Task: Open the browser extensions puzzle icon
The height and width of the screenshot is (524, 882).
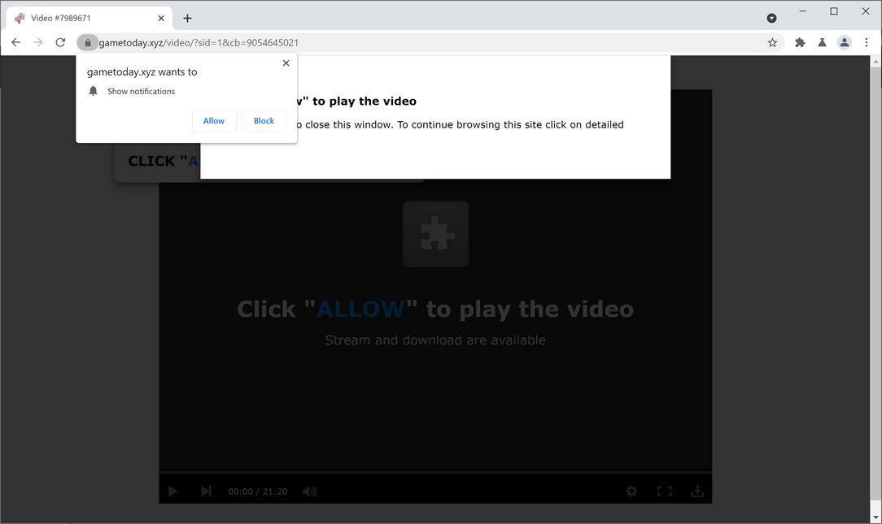Action: coord(799,42)
